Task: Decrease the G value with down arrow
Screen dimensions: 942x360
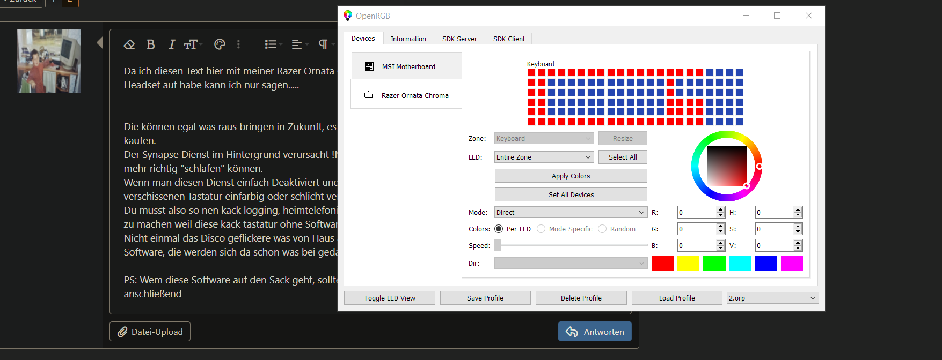Action: click(721, 231)
